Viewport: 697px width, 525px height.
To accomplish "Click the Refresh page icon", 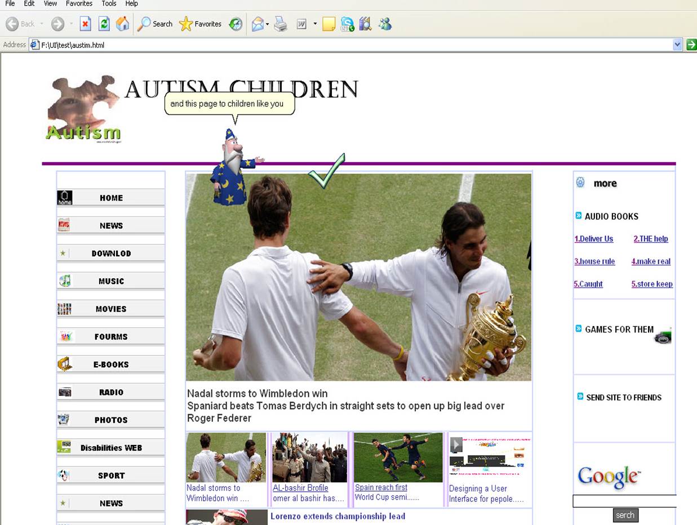I will click(104, 24).
